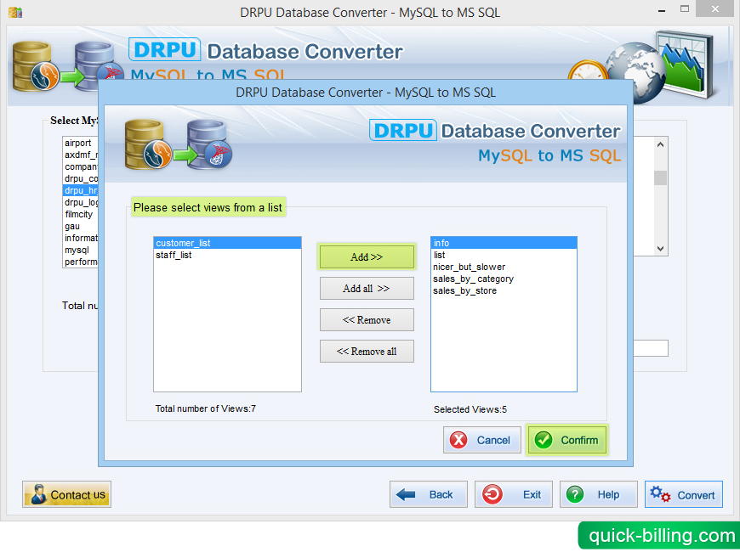Select staff_list in the views list

tap(174, 255)
